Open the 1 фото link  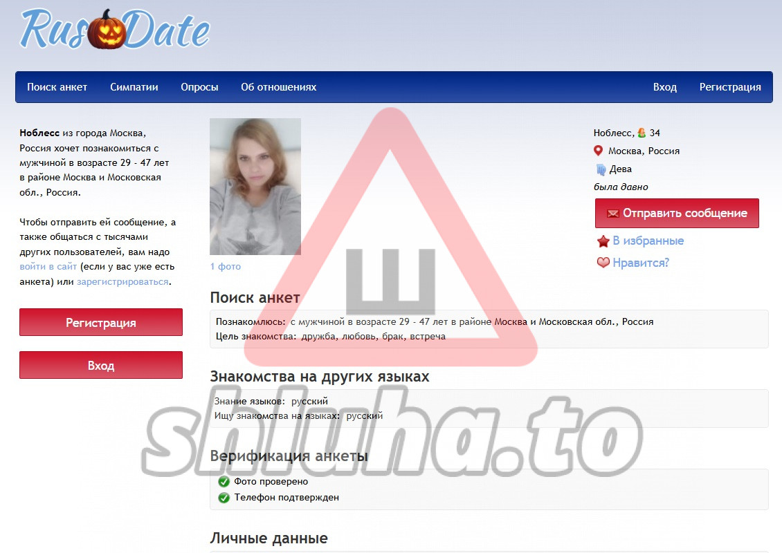point(226,266)
